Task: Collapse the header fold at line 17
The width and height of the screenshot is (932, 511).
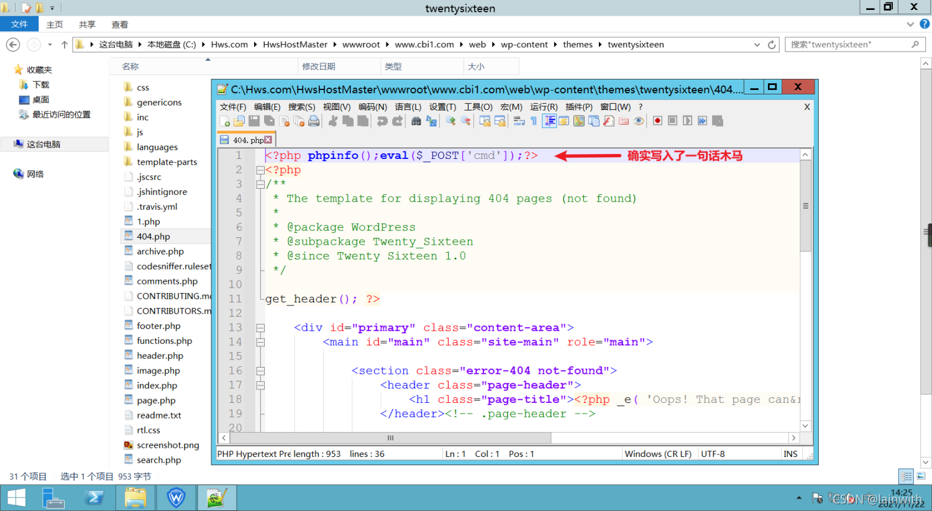Action: (260, 385)
